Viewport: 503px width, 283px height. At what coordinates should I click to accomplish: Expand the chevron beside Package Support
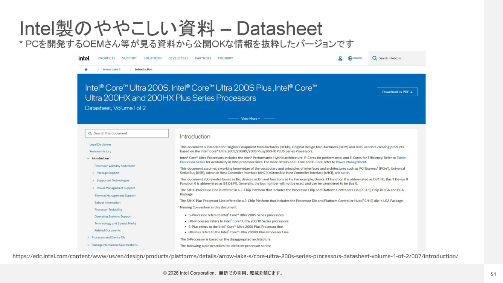pyautogui.click(x=93, y=173)
